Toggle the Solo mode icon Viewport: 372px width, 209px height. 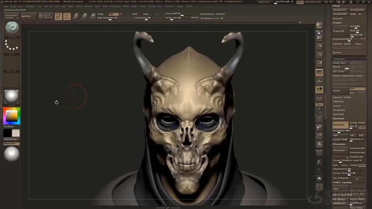point(319,179)
